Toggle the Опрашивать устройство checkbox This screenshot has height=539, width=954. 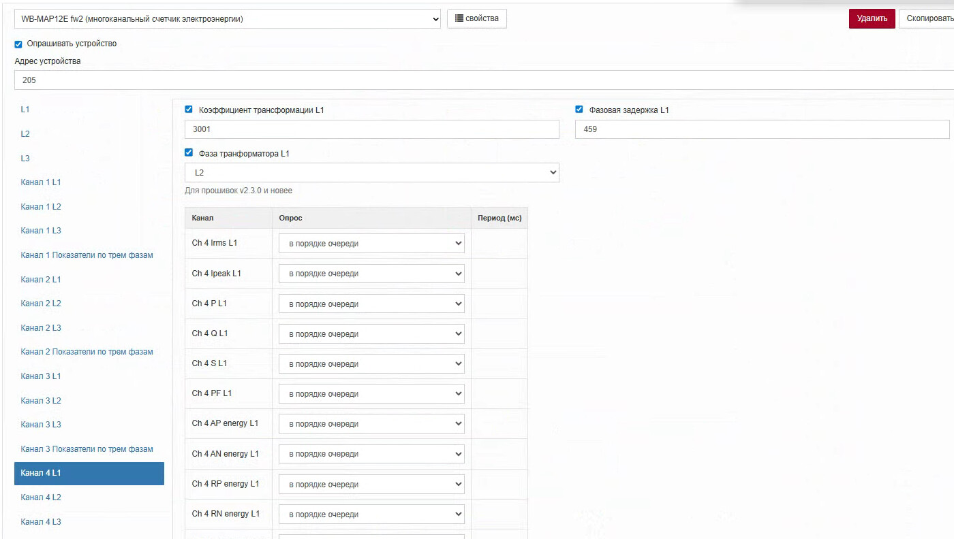(x=18, y=44)
